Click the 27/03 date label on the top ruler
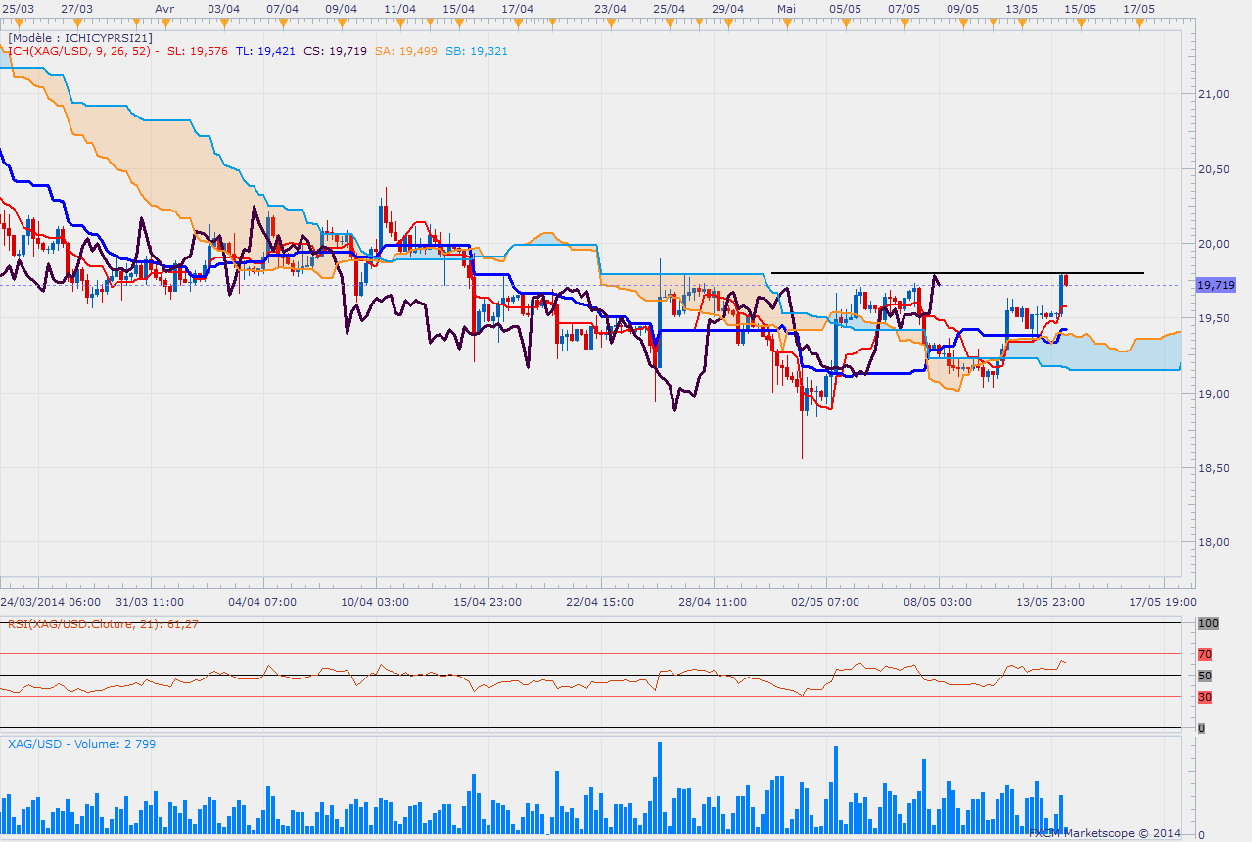This screenshot has height=842, width=1252. 76,8
